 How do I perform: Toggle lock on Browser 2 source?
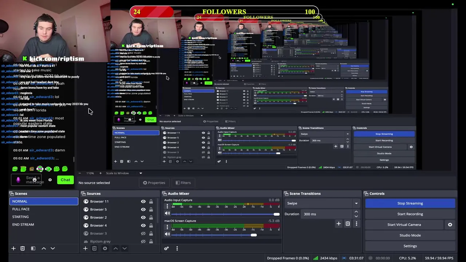[151, 217]
